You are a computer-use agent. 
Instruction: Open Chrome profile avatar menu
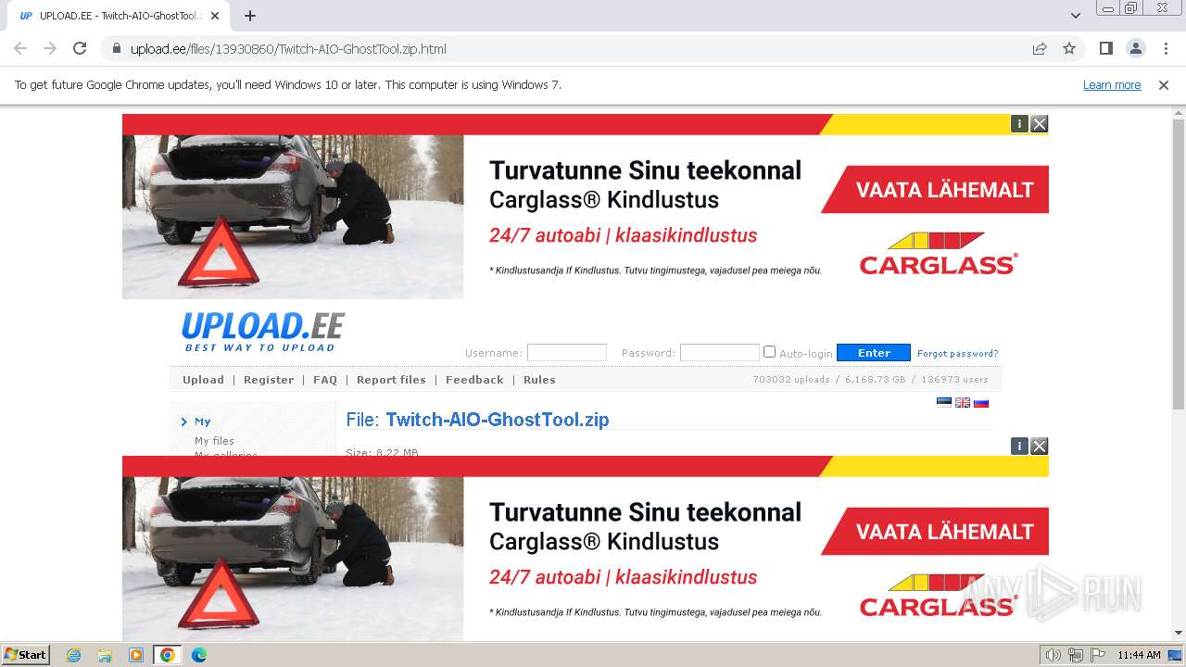point(1135,48)
